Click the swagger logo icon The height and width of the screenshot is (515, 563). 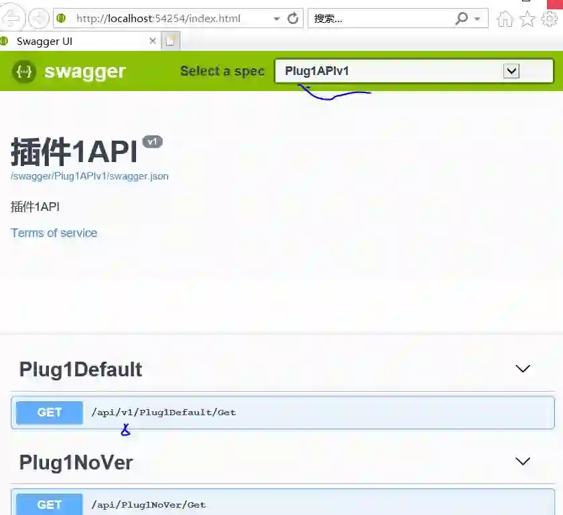point(24,72)
